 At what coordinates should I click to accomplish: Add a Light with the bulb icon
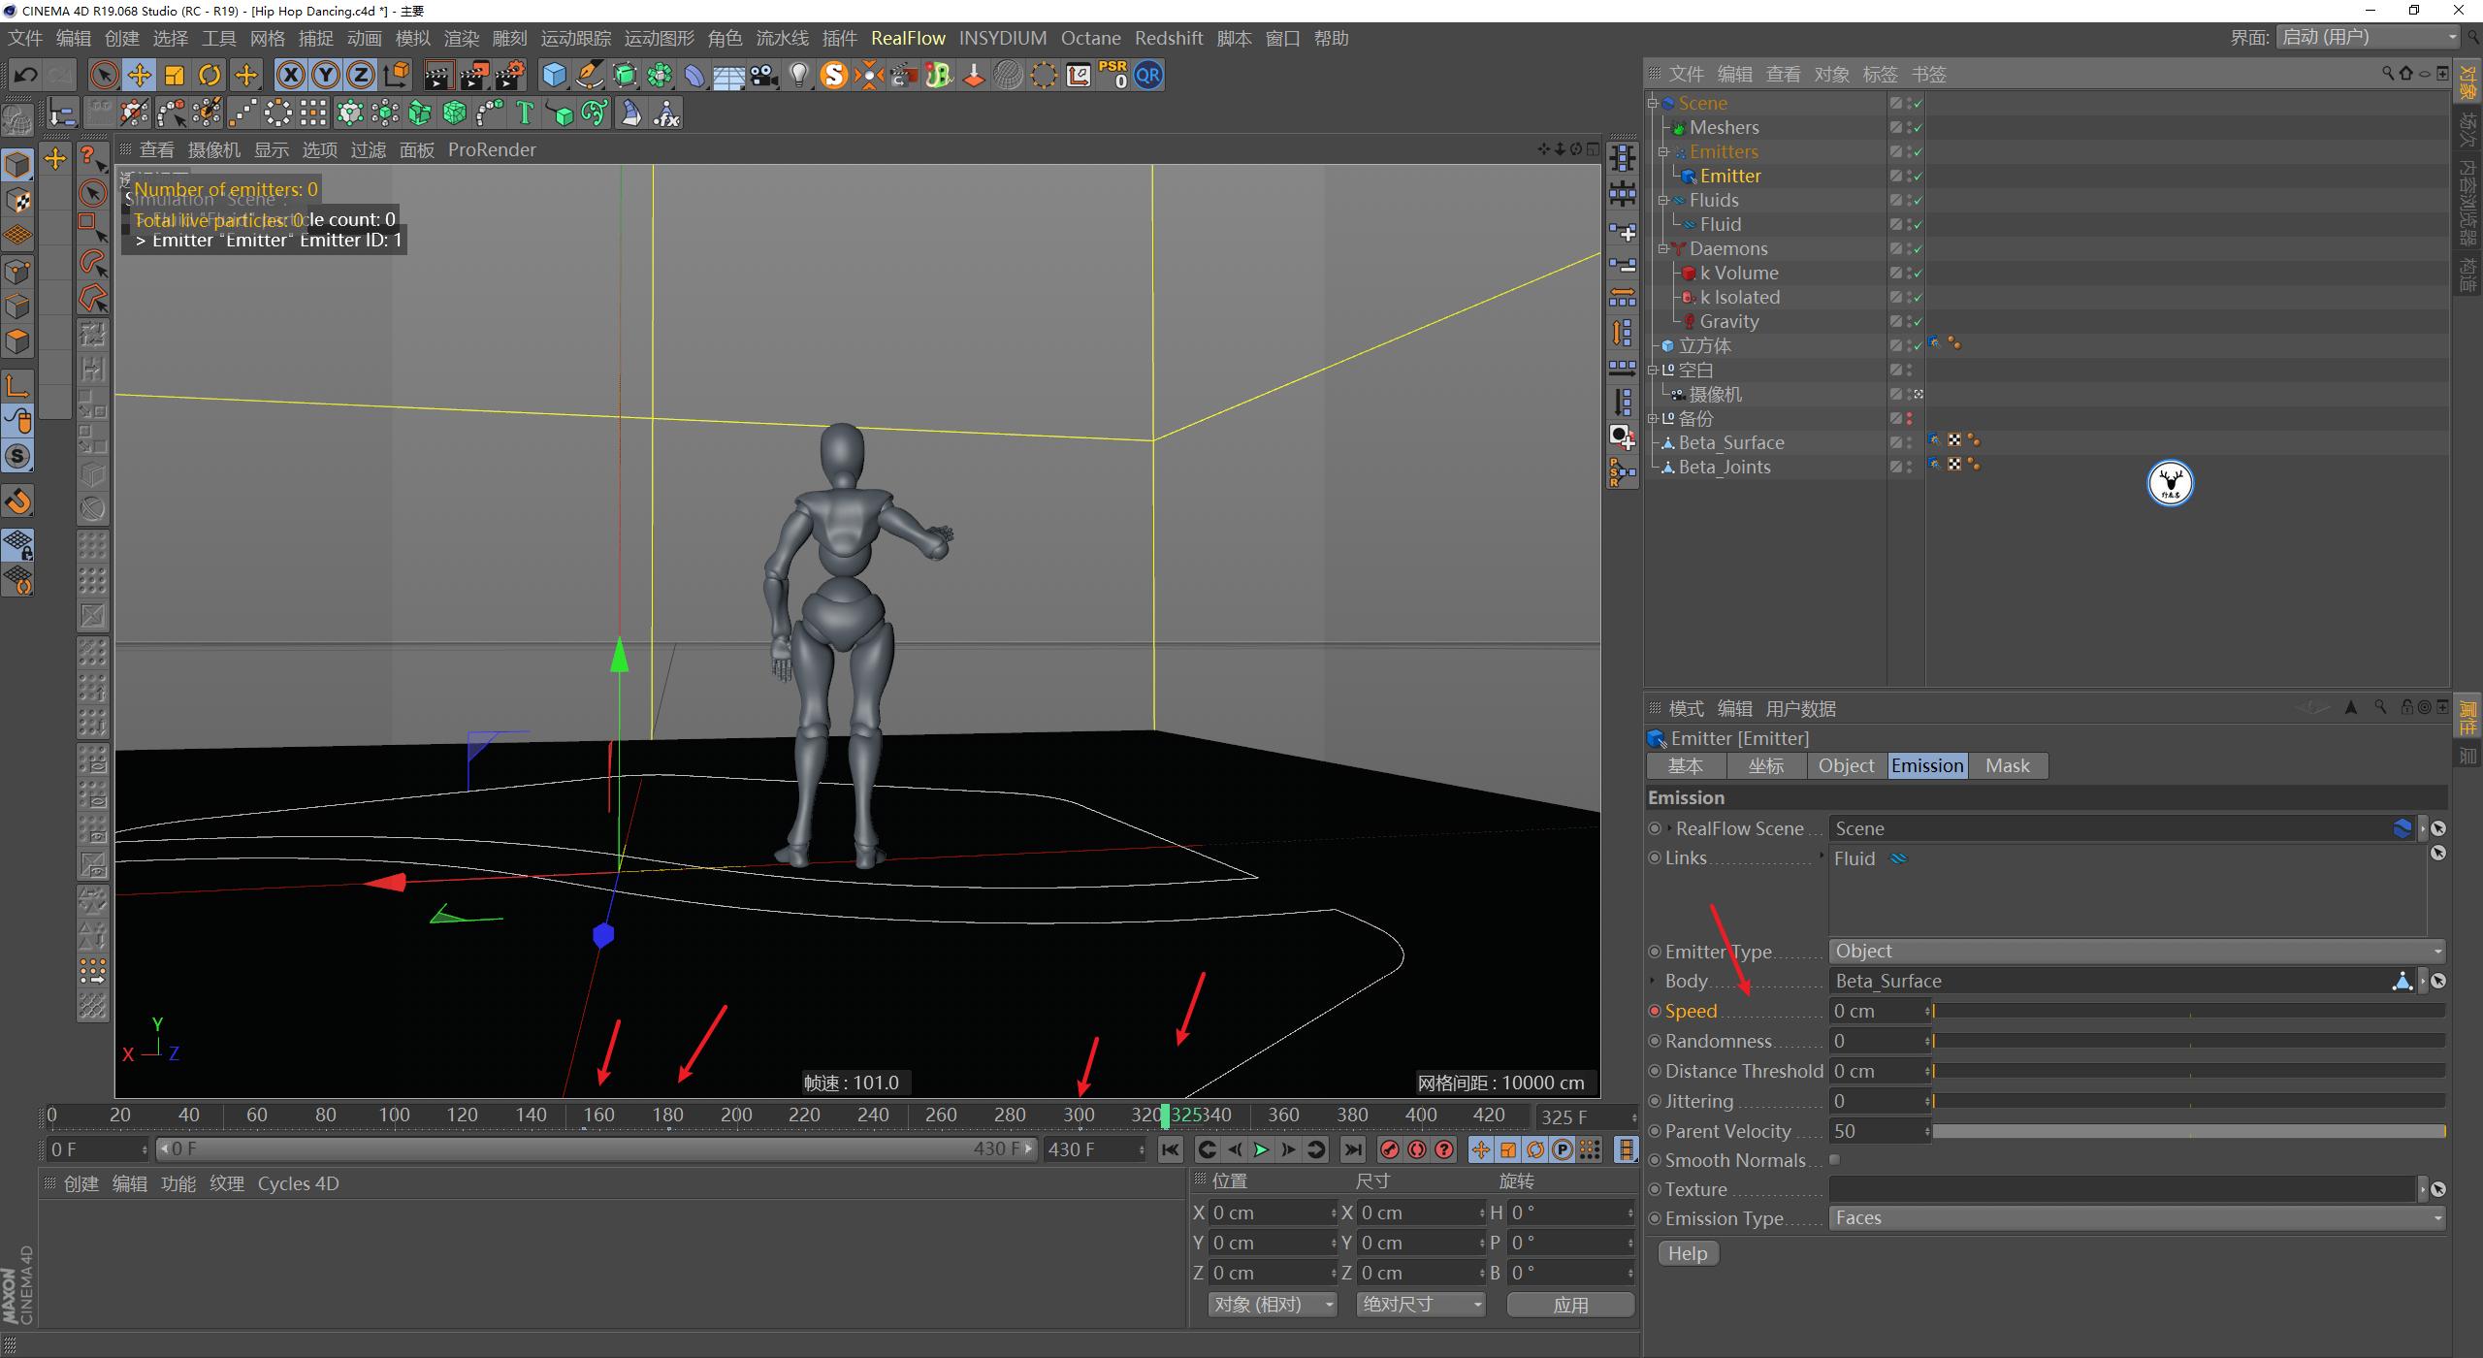click(x=798, y=75)
